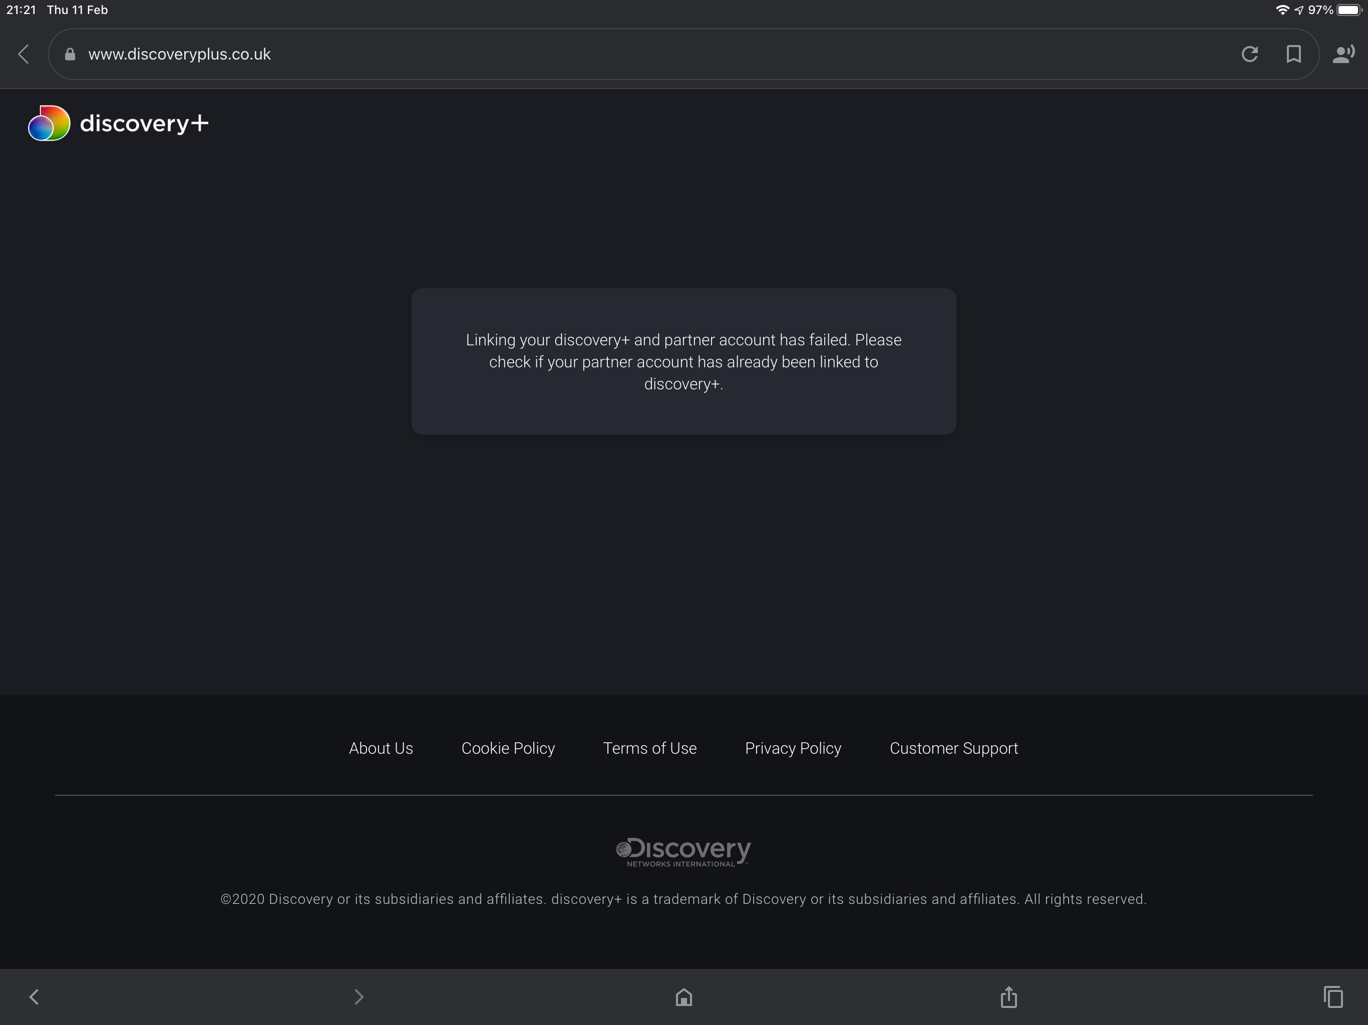
Task: Open Customer Support link
Action: click(x=953, y=748)
